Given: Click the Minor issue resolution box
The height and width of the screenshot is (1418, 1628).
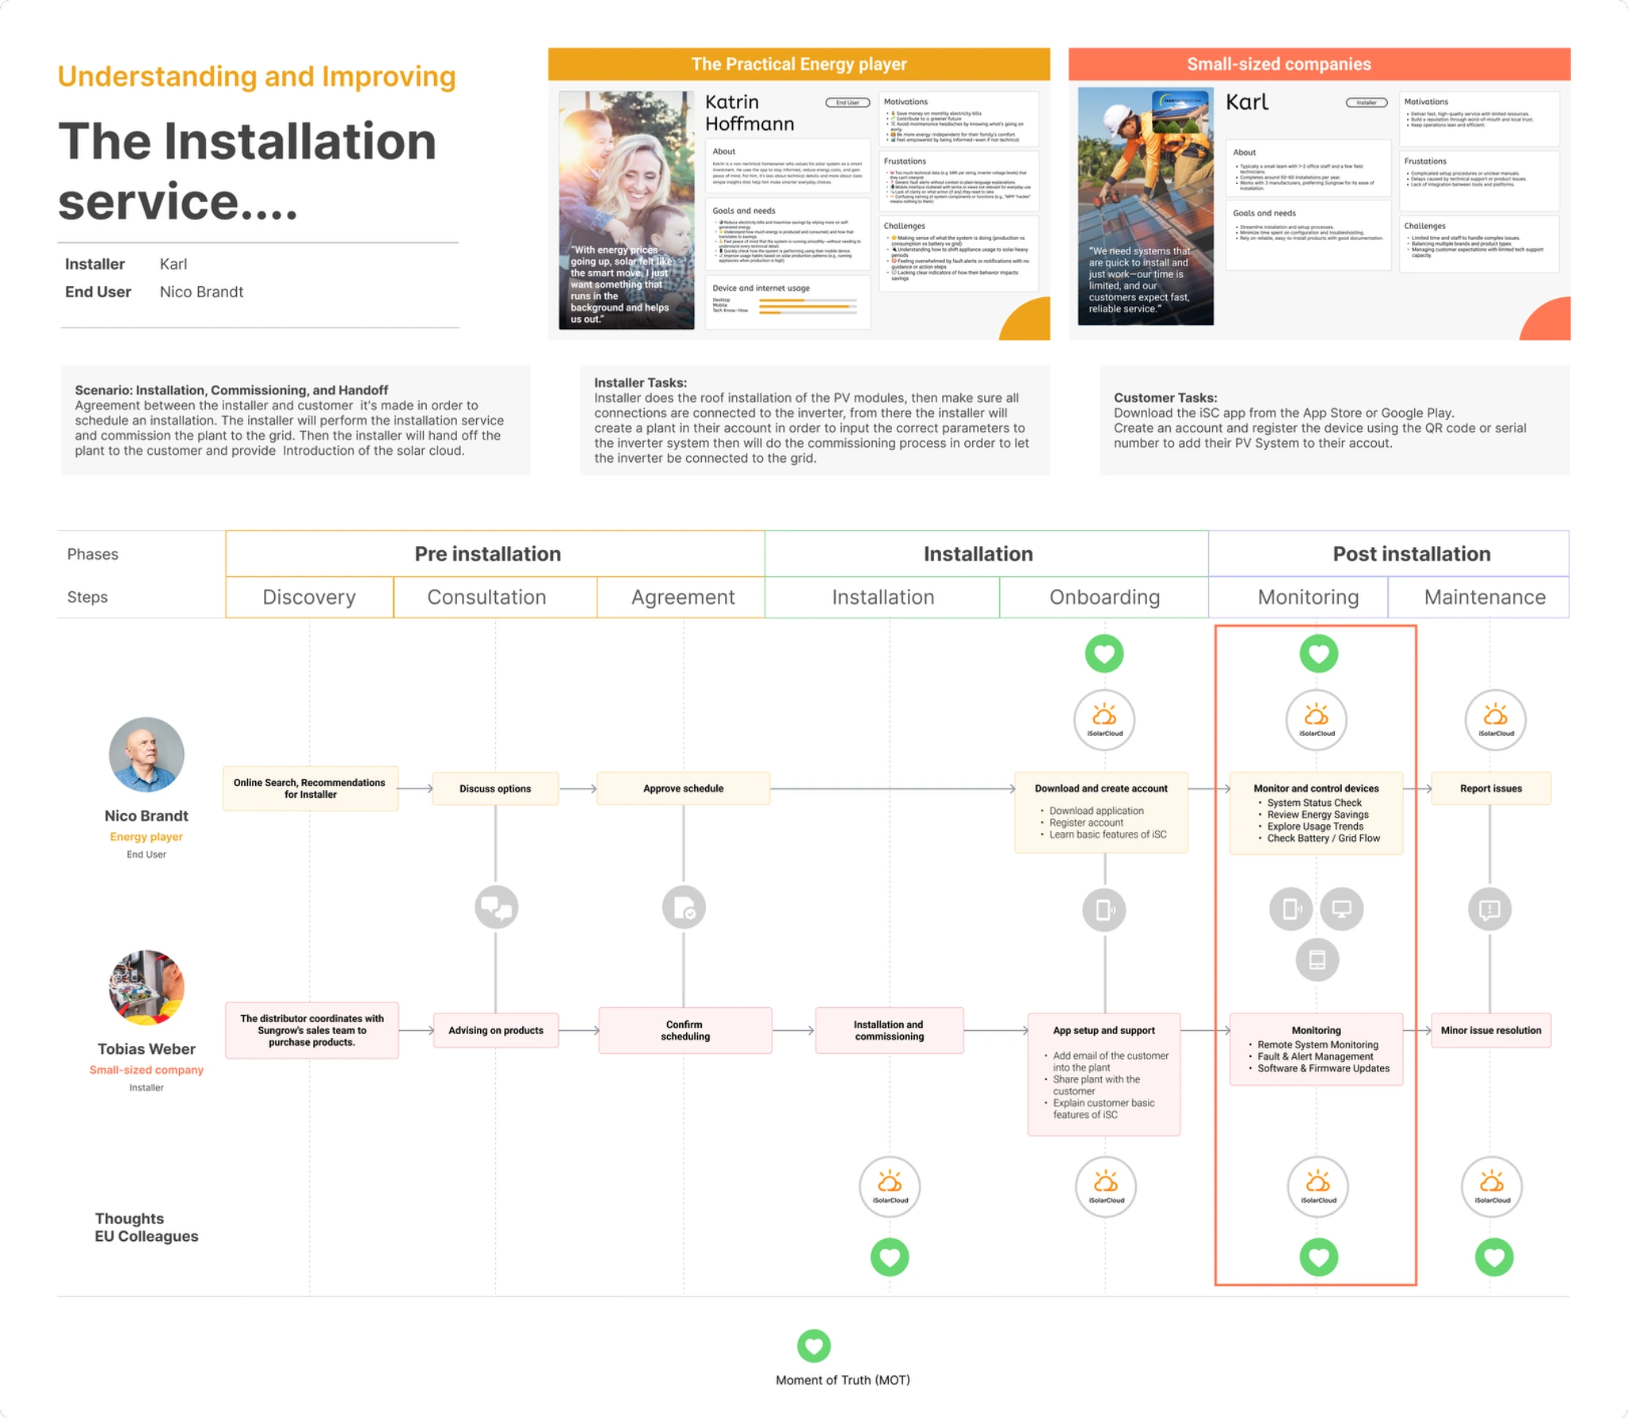Looking at the screenshot, I should pyautogui.click(x=1491, y=1030).
